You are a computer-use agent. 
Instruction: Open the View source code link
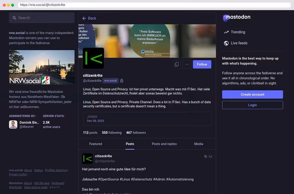tap(36, 187)
